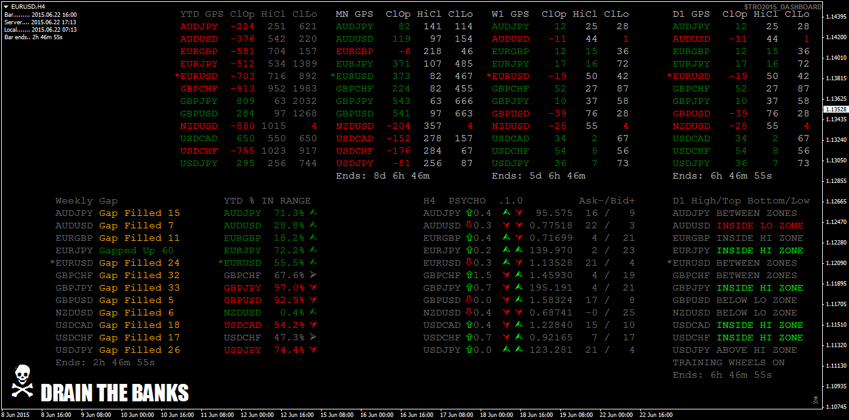The image size is (849, 420).
Task: Click the red arrow beside USDCAD 54.2%
Action: 313,325
